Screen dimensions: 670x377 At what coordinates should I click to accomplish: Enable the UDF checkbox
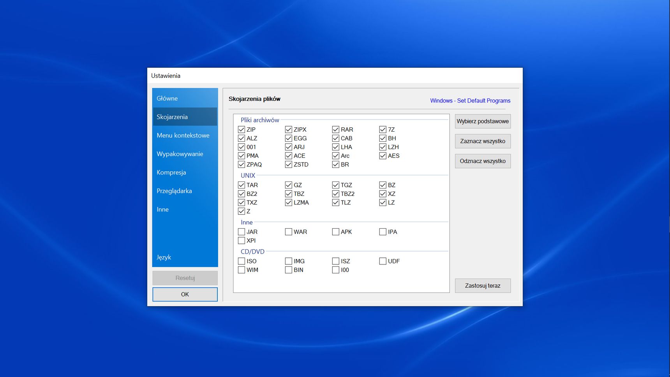[x=383, y=261]
